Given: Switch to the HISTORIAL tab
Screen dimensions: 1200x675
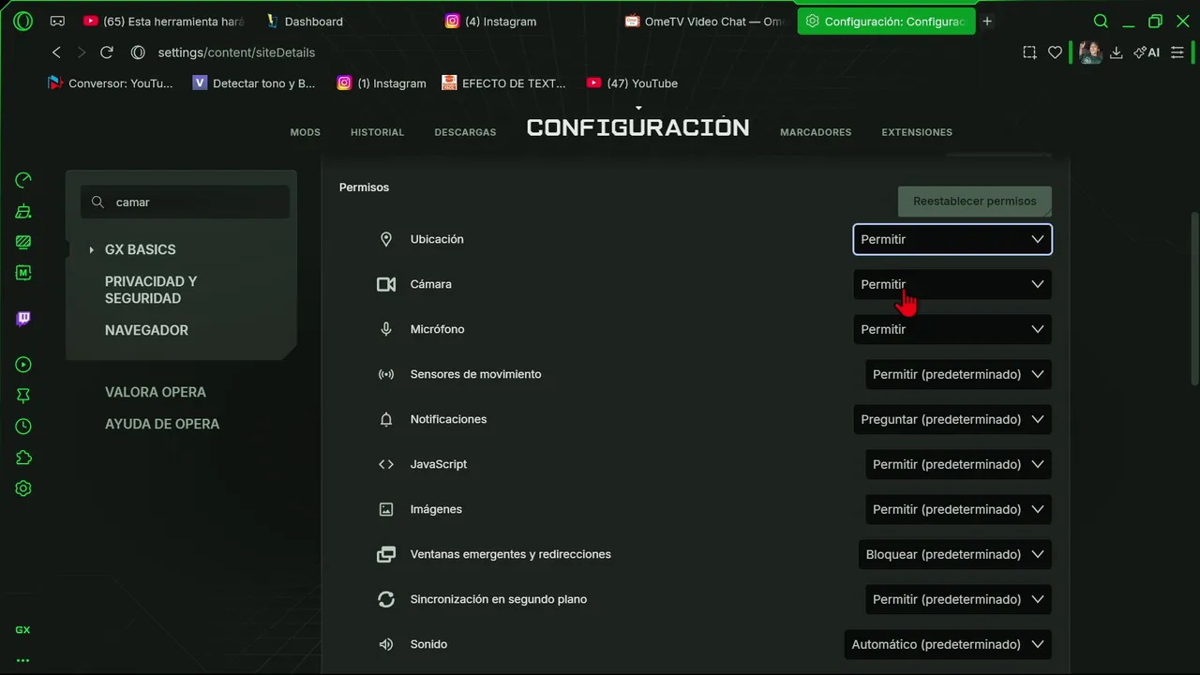Looking at the screenshot, I should click(377, 132).
